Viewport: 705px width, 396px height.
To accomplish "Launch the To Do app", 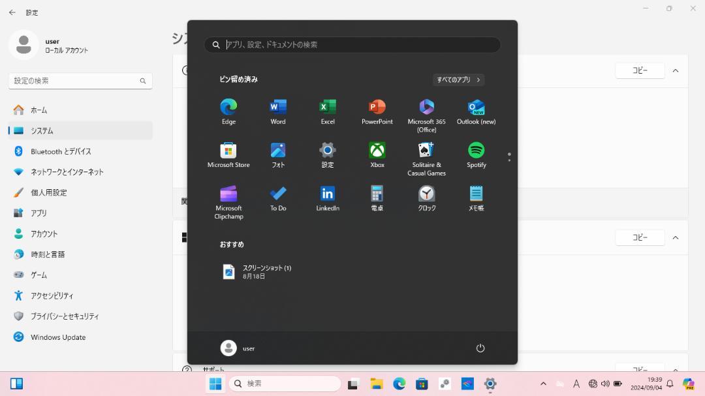I will [278, 198].
